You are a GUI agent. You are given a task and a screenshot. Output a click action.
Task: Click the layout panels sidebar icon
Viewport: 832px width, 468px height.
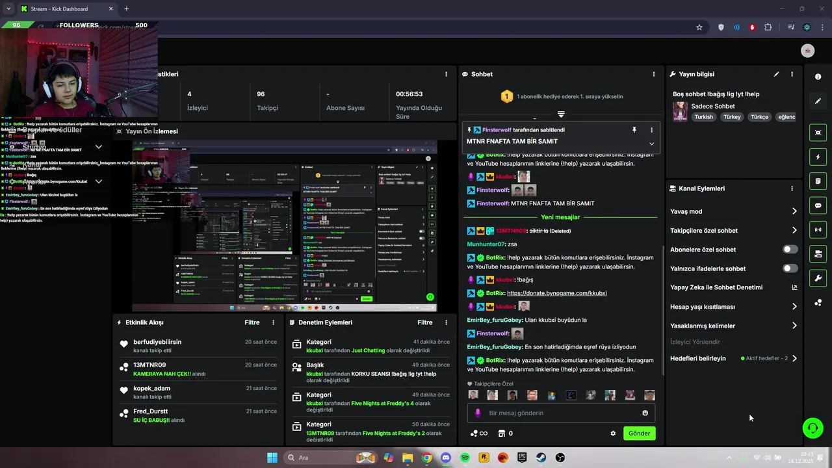click(818, 253)
